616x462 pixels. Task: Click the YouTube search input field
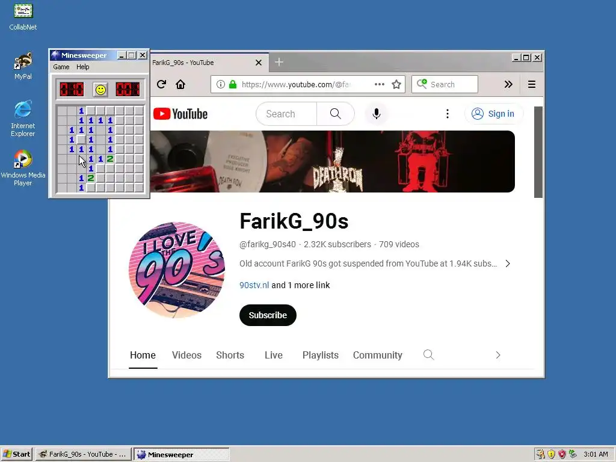286,114
